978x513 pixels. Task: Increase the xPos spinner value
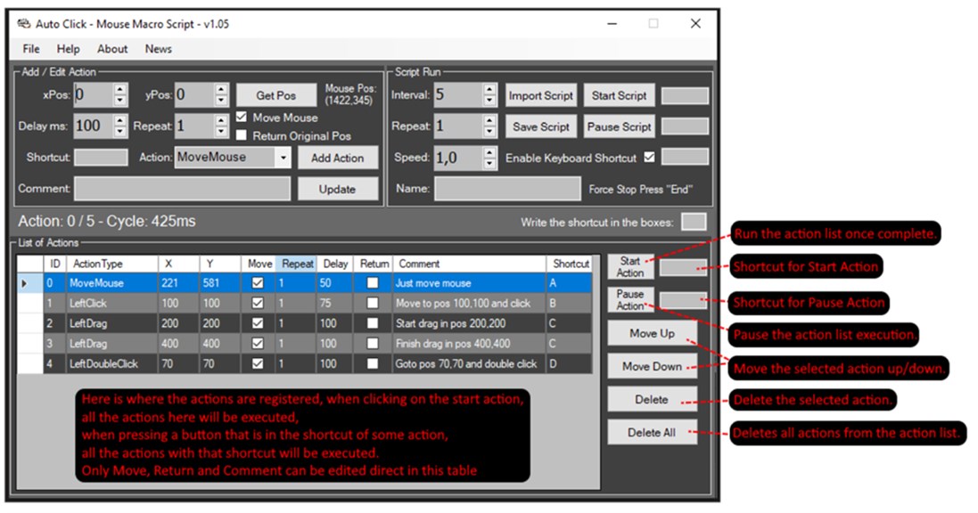120,90
